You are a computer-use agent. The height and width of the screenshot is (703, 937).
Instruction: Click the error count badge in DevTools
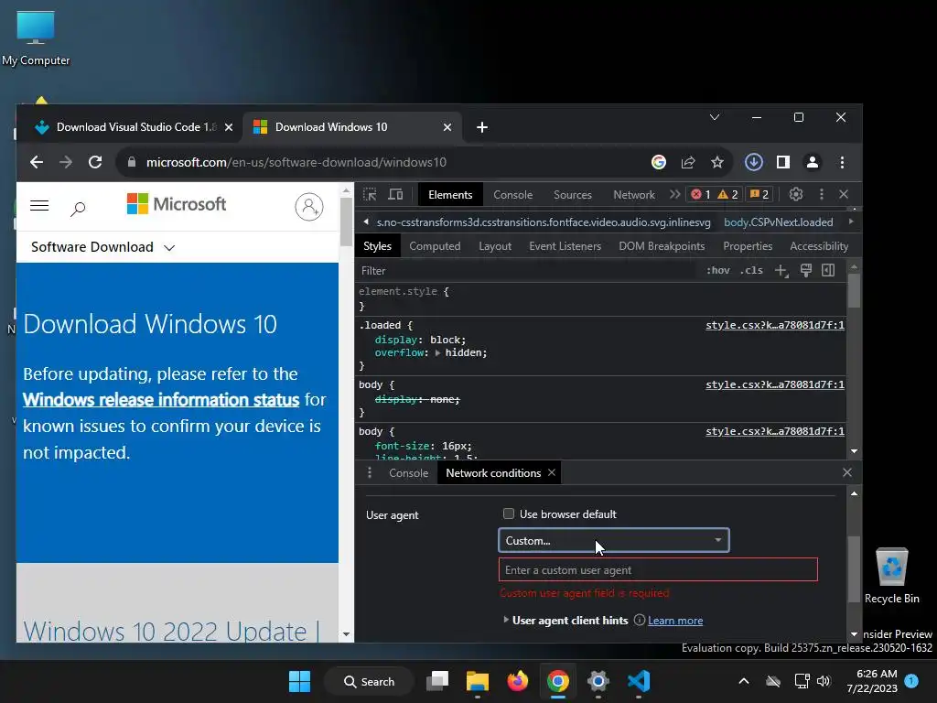click(x=701, y=194)
